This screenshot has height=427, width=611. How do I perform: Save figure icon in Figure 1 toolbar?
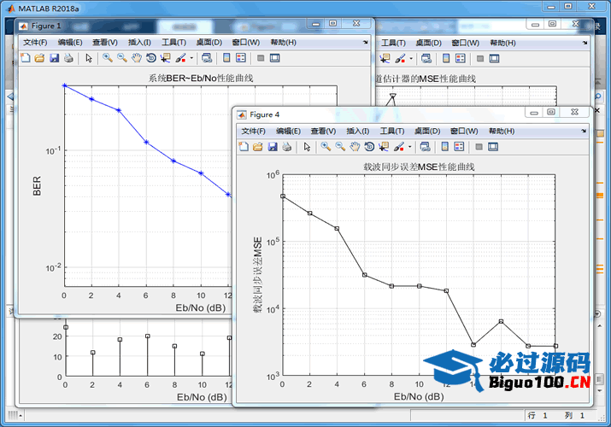click(54, 58)
